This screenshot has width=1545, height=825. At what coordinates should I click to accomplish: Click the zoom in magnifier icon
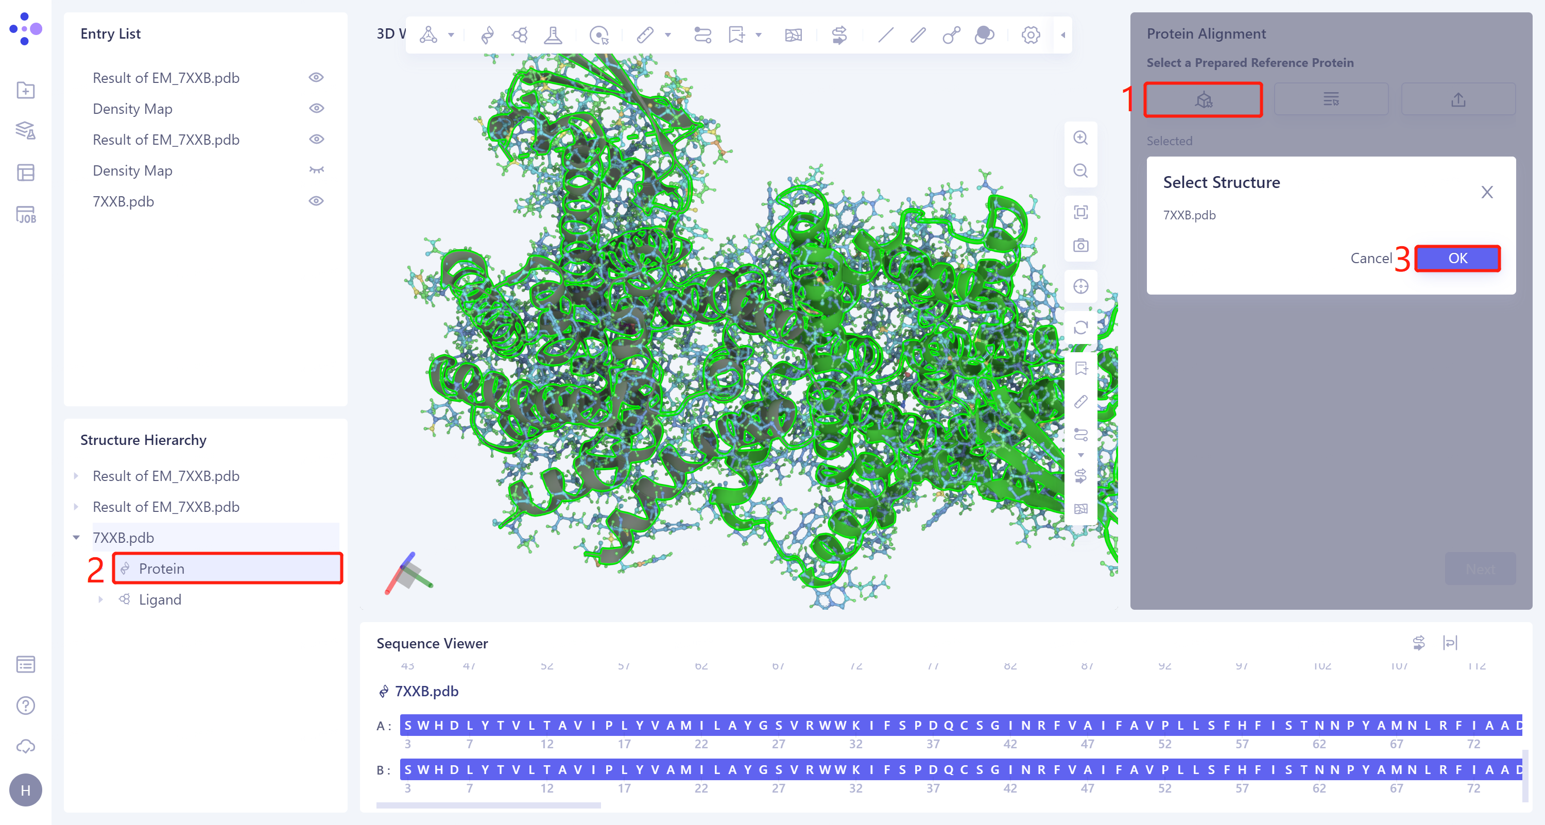point(1080,138)
